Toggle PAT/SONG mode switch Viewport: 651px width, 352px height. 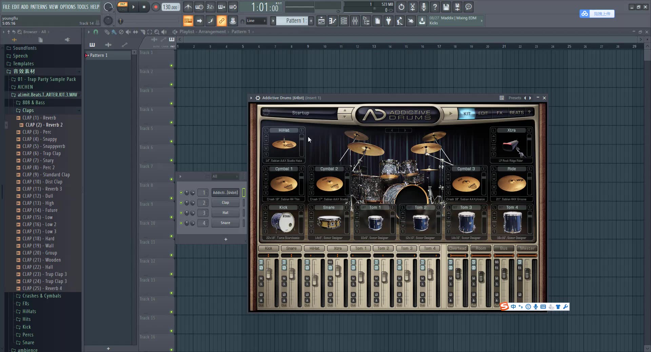click(123, 7)
